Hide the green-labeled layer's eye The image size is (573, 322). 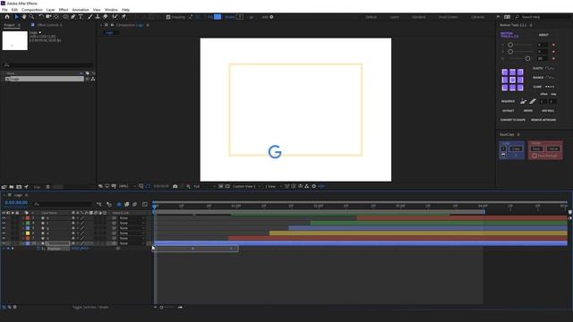pos(4,223)
